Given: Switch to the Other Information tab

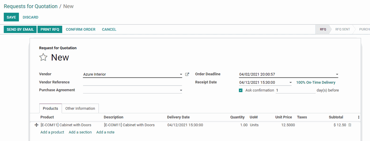Looking at the screenshot, I should coord(80,108).
